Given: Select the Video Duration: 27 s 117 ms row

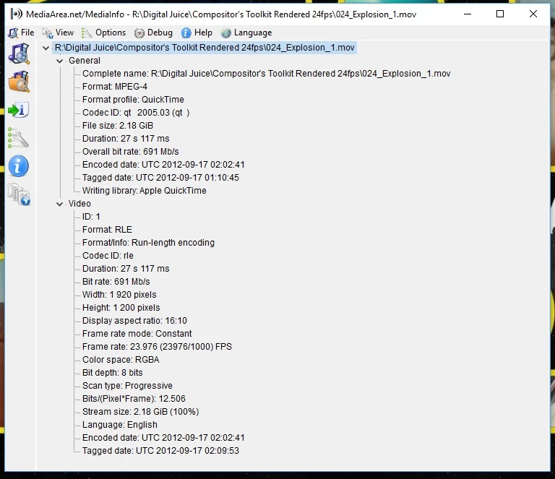Looking at the screenshot, I should pyautogui.click(x=126, y=269).
